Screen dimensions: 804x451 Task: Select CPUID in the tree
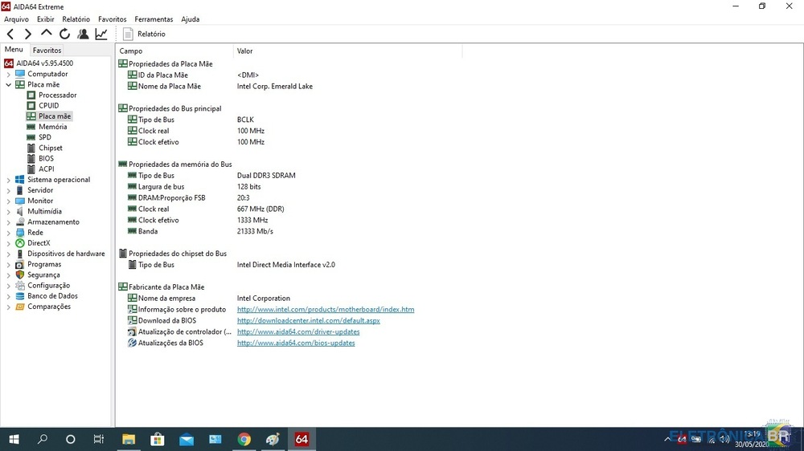(48, 106)
